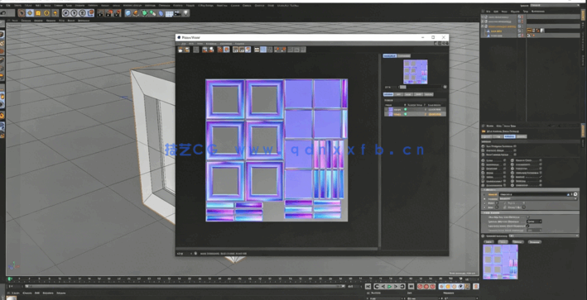
Task: Click the blue deformer icon
Action: click(161, 13)
